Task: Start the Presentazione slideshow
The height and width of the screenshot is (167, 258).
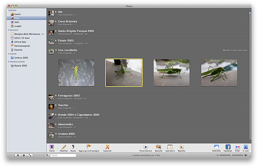Action: point(146,148)
